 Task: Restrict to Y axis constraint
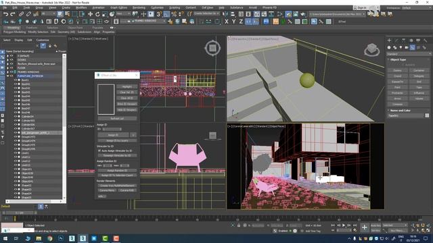234,22
